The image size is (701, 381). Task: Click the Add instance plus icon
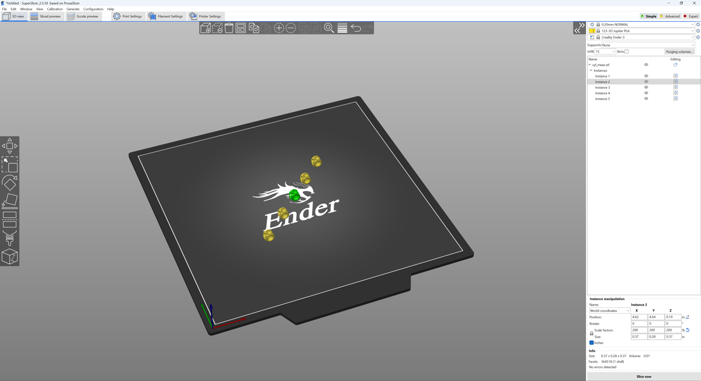279,28
